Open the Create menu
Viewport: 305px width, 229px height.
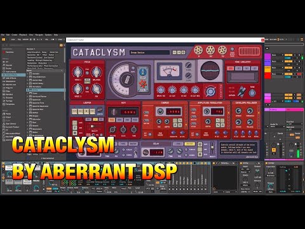click(15, 35)
